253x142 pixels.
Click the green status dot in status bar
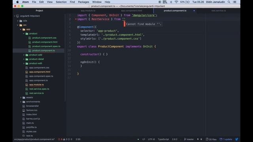(x=138, y=139)
